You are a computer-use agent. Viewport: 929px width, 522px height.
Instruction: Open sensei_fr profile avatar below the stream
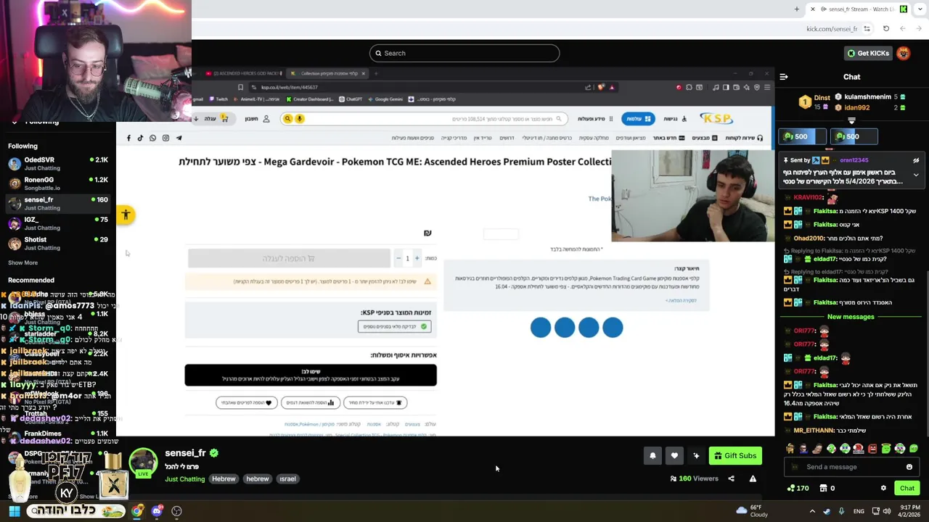143,463
